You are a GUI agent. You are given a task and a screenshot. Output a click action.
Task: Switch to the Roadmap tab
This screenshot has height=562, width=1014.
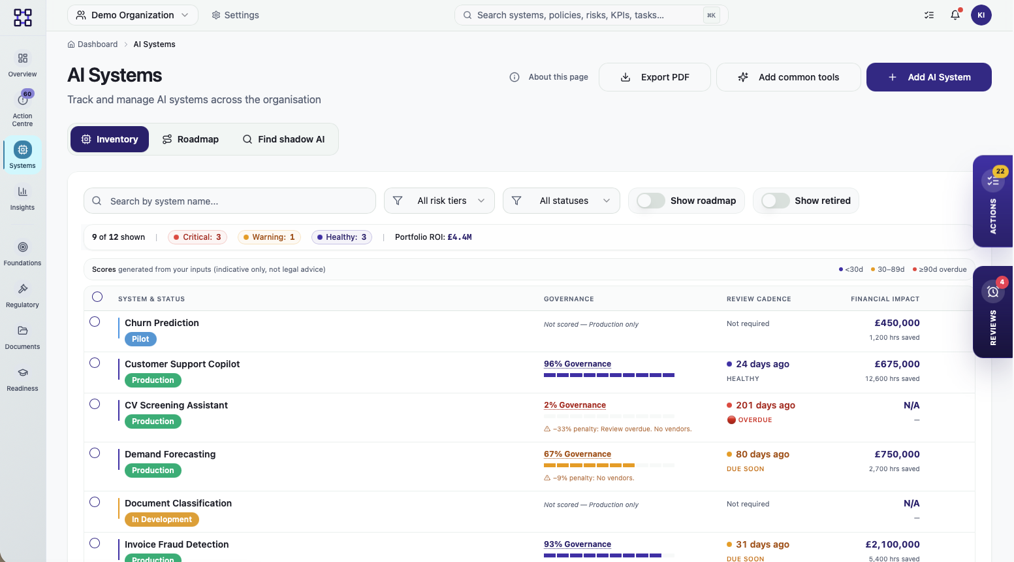pos(191,139)
